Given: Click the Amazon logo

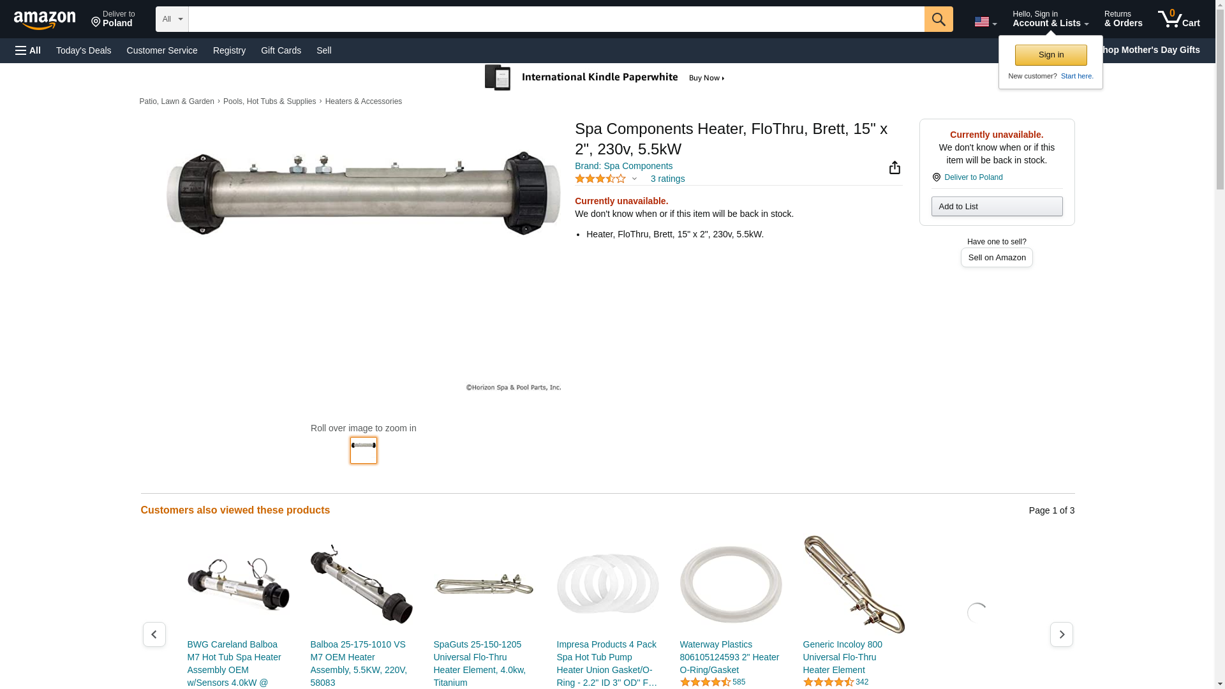Looking at the screenshot, I should 45,20.
